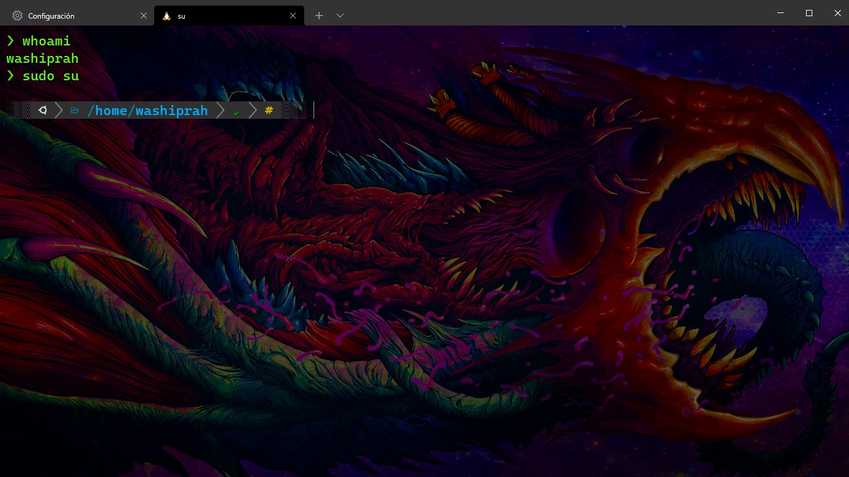Expand the new tab profile dropdown
This screenshot has width=849, height=477.
click(x=340, y=16)
